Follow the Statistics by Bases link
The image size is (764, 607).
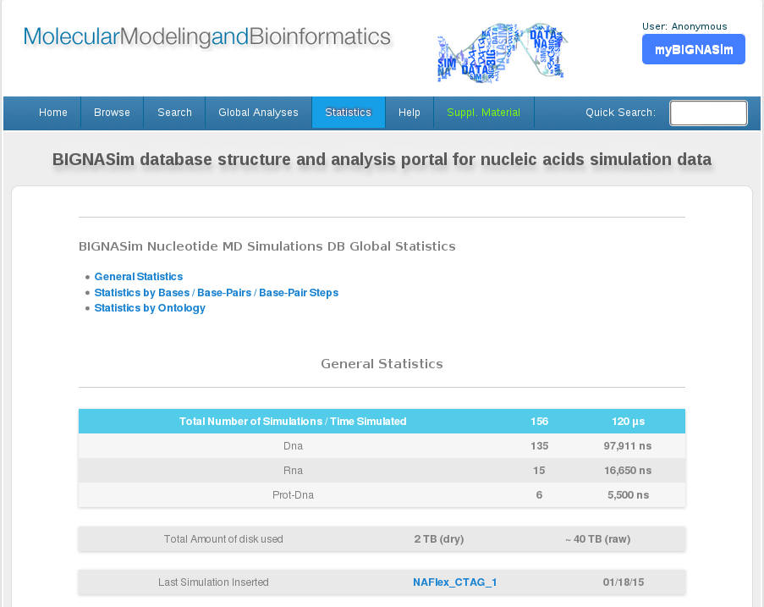click(142, 293)
